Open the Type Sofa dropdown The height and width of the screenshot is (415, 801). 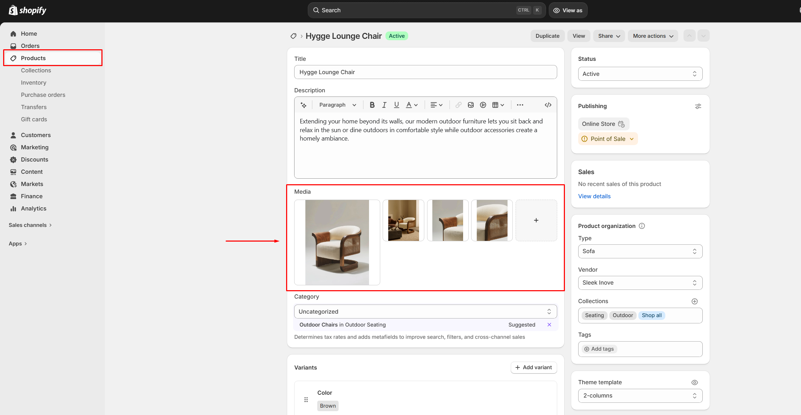coord(640,251)
